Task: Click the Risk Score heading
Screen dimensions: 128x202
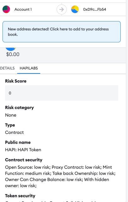Action: click(x=16, y=81)
